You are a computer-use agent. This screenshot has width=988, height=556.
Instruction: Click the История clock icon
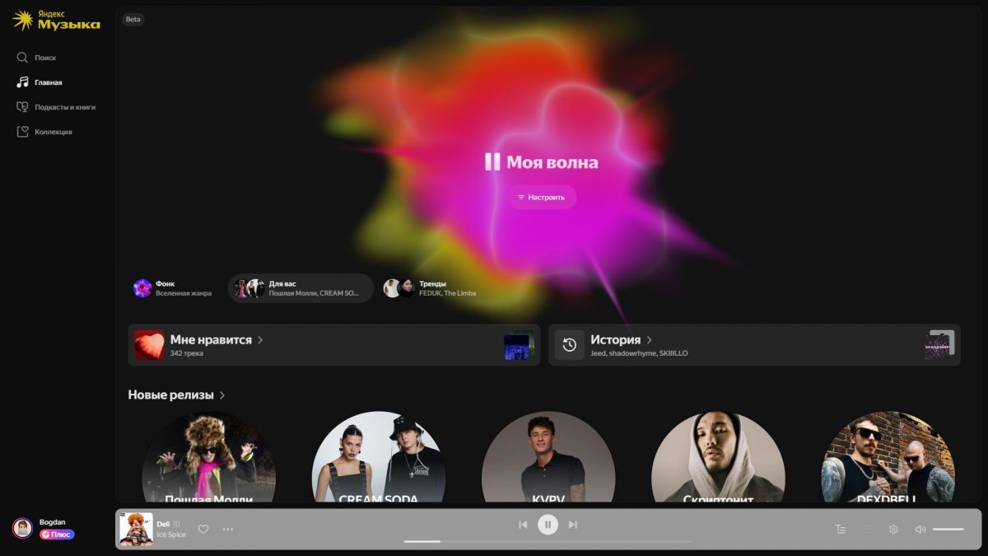[x=570, y=344]
